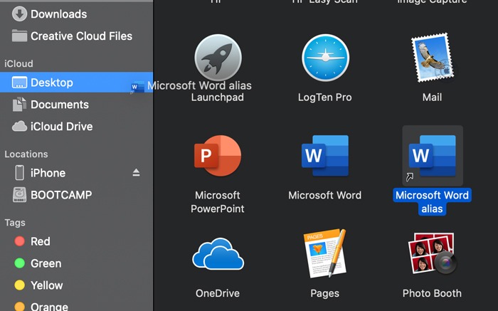Open the Launchpad app icon
Image resolution: width=498 pixels, height=311 pixels.
[x=218, y=58]
